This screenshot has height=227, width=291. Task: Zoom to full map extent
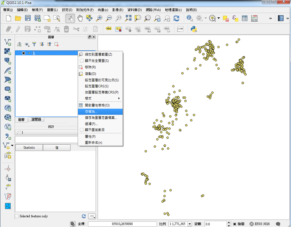click(128, 19)
